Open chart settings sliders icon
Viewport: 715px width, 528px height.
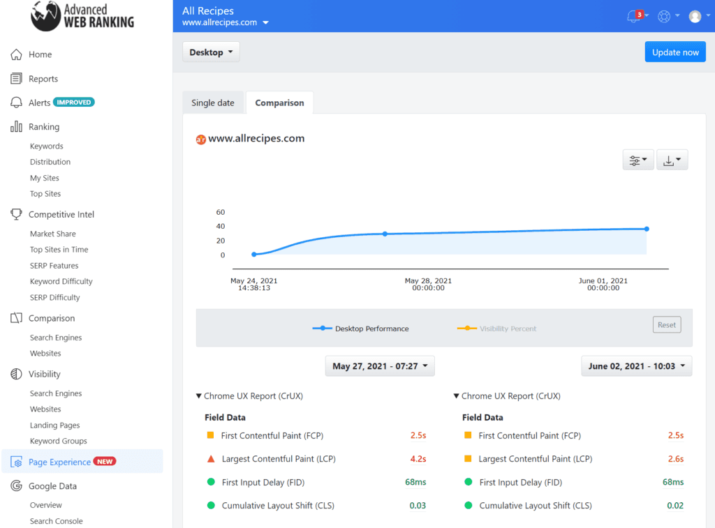638,160
